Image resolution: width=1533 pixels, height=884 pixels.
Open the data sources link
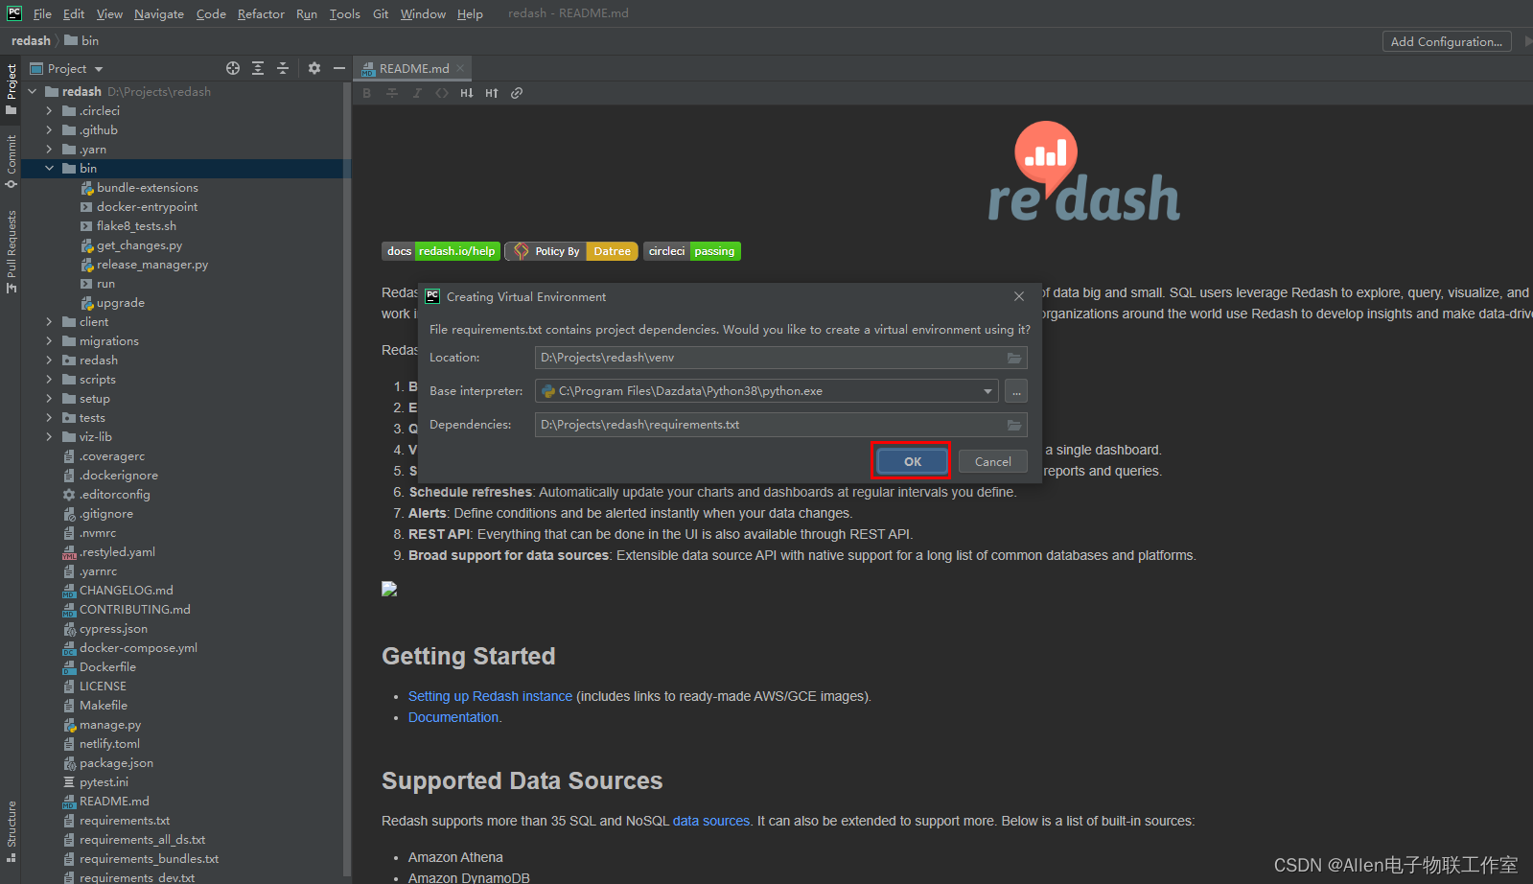(711, 821)
